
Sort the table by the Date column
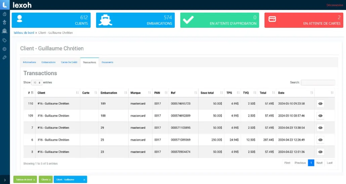(x=296, y=93)
